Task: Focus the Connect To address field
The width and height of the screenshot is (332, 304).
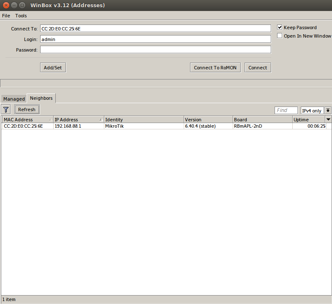Action: click(x=155, y=29)
